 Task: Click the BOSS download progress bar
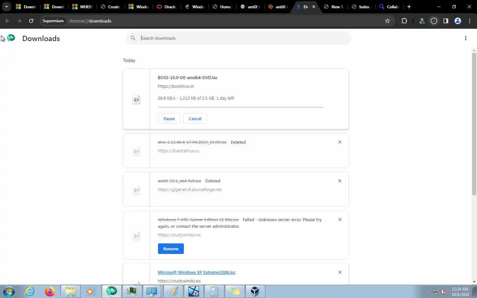240,107
